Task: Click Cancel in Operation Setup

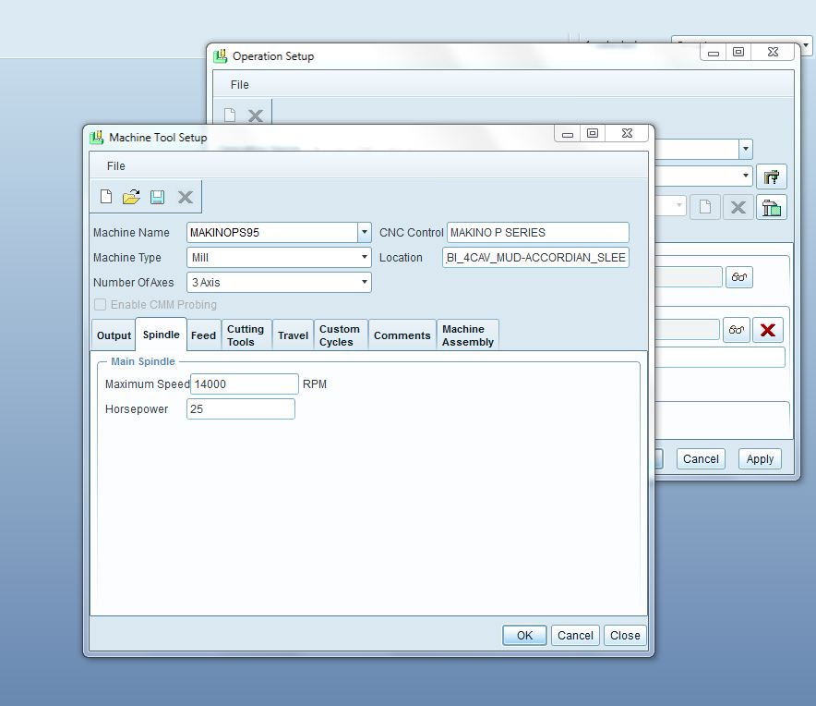Action: [701, 458]
